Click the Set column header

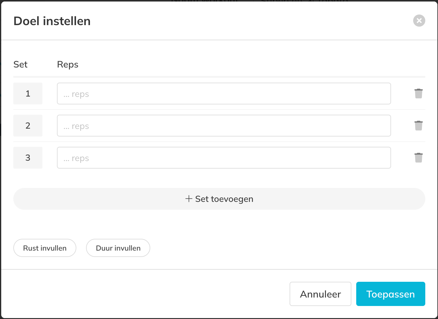click(x=21, y=64)
